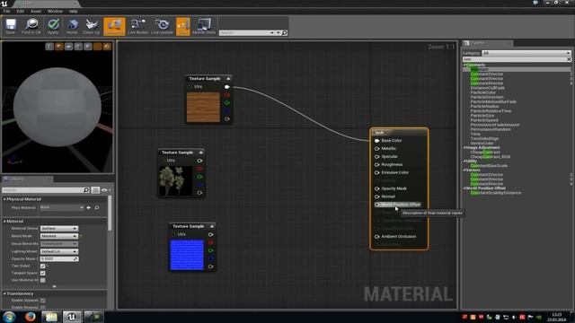Image resolution: width=575 pixels, height=323 pixels.
Task: Toggle Enable Separate Translucency checkbox
Action: [x=42, y=301]
